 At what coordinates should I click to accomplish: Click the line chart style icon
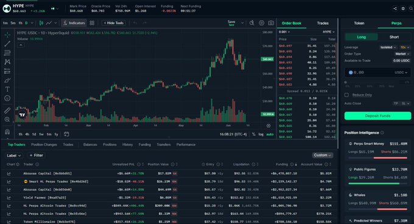(x=49, y=23)
